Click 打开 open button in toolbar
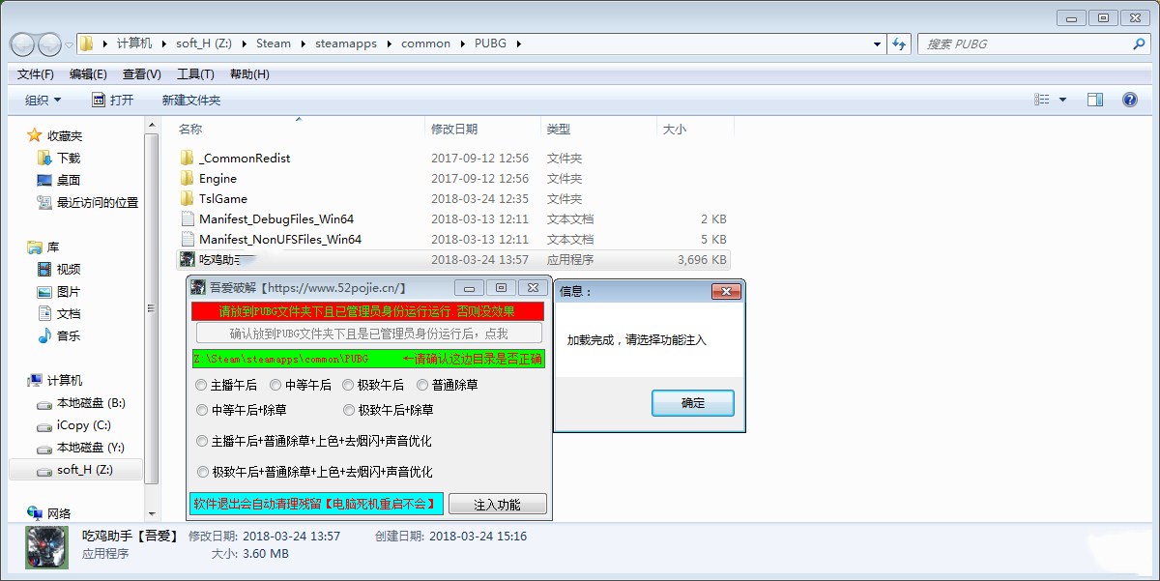 click(113, 100)
